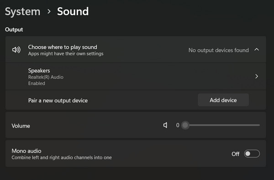Click Combine left and right audio channels description
Screen dimensions: 274x180
click(62, 158)
